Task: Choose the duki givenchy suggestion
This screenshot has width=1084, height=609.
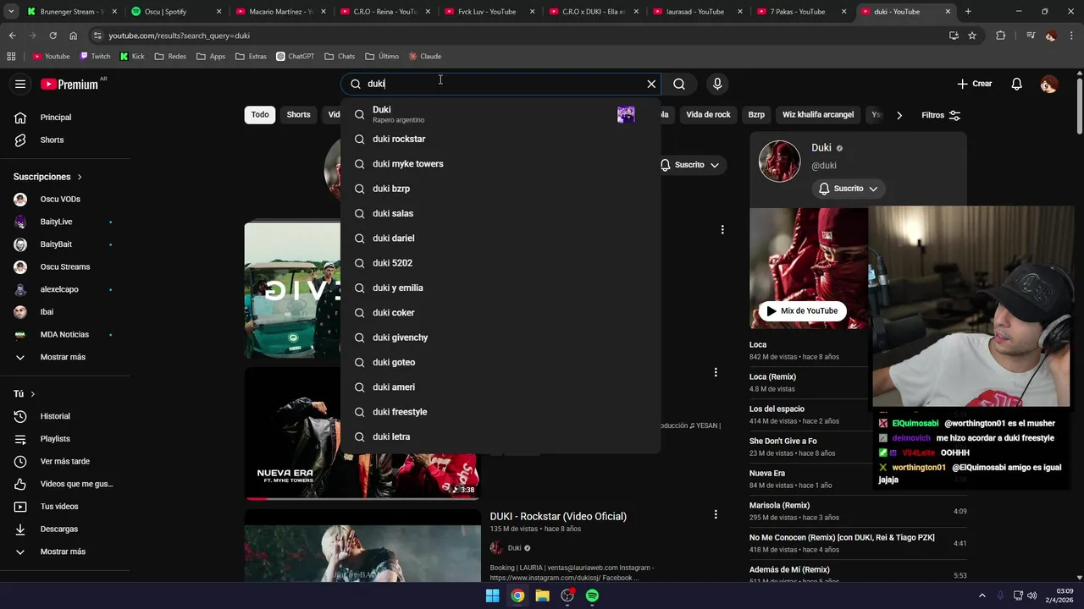Action: [x=500, y=337]
